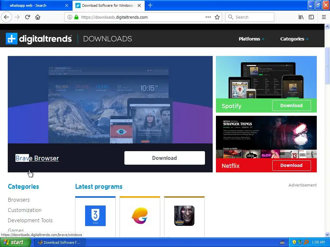Open page actions three-dot menu

point(208,17)
